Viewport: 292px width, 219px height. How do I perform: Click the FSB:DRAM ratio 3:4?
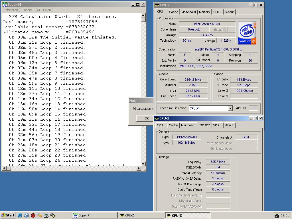(218, 167)
